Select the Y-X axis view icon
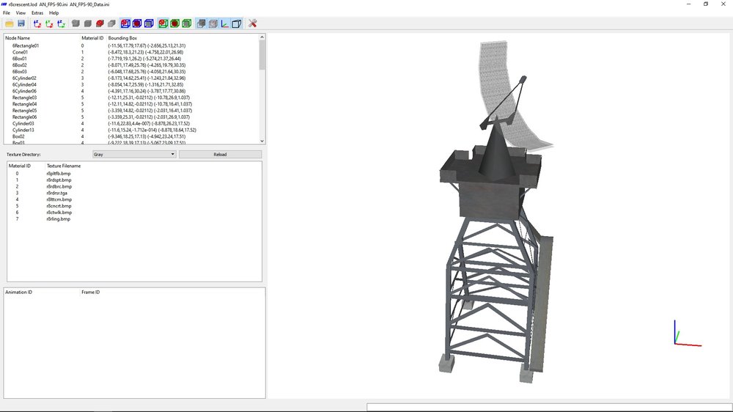The image size is (733, 412). (x=49, y=23)
